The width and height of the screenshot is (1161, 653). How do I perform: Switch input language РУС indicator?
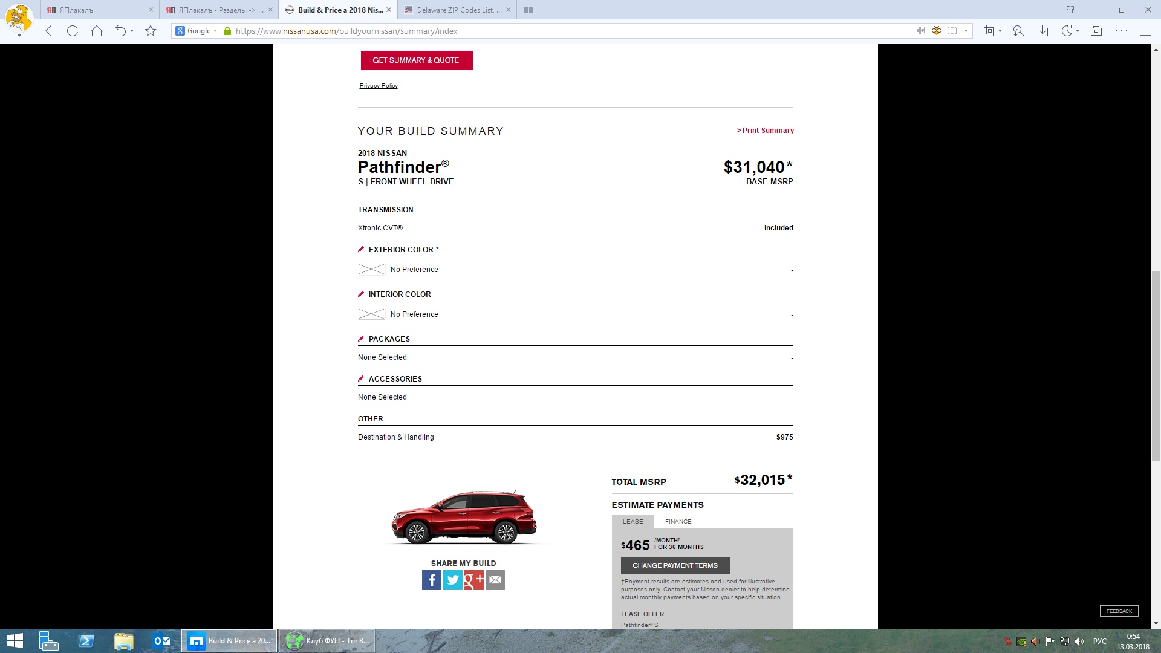click(x=1100, y=642)
